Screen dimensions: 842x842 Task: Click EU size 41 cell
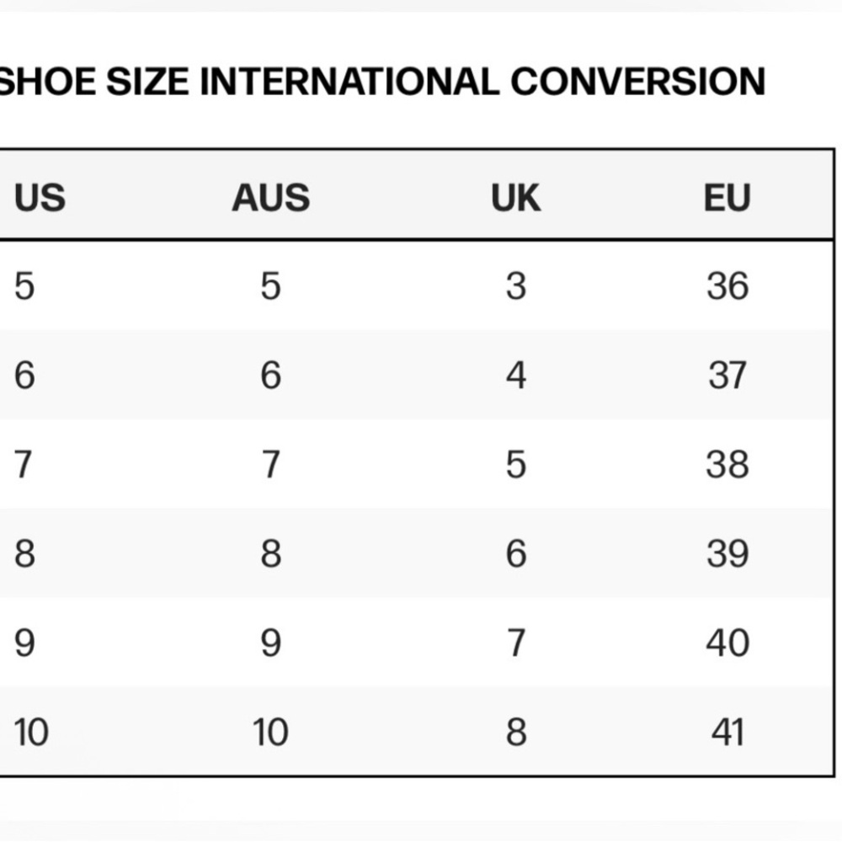click(727, 732)
